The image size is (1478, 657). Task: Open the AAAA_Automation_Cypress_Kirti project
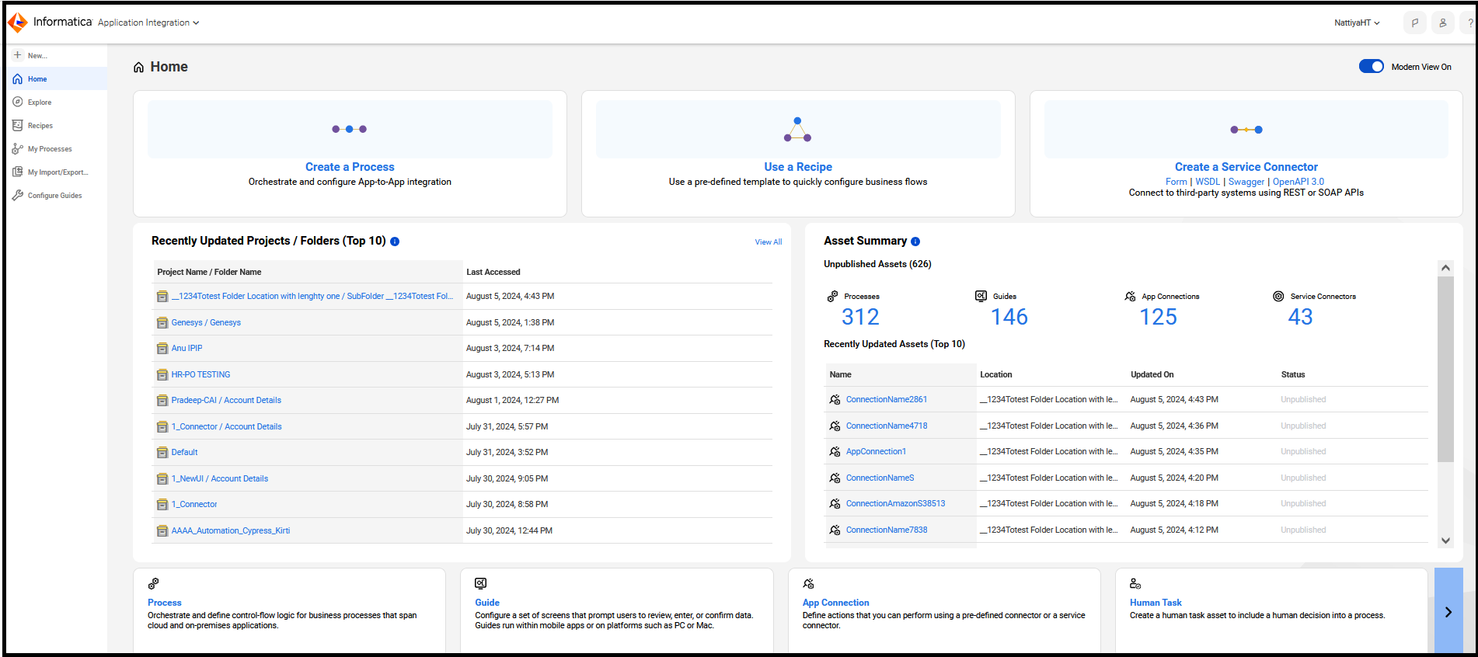(230, 530)
